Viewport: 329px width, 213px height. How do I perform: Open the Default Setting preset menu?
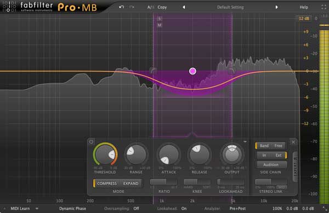(x=230, y=7)
